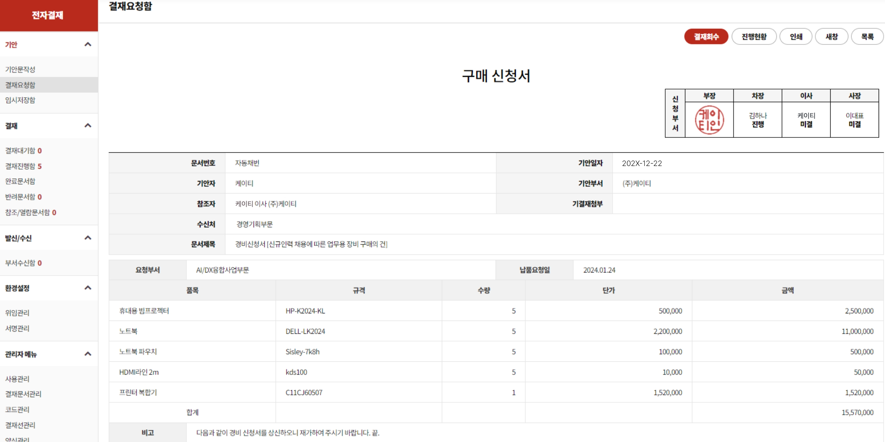Open 결재선관리 admin menu
The width and height of the screenshot is (885, 442).
(x=20, y=425)
